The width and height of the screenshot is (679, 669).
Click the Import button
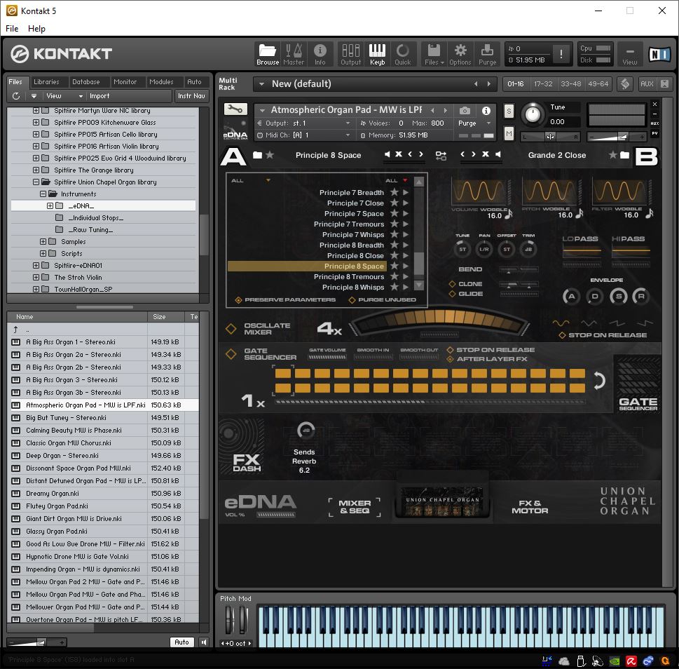[100, 96]
